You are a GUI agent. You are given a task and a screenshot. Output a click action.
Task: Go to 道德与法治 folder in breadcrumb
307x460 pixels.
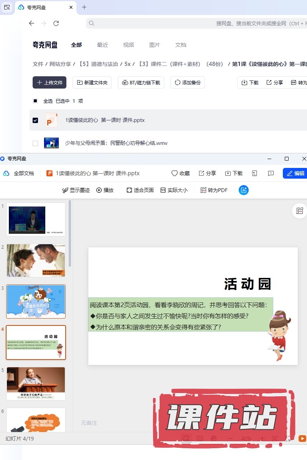tap(98, 64)
